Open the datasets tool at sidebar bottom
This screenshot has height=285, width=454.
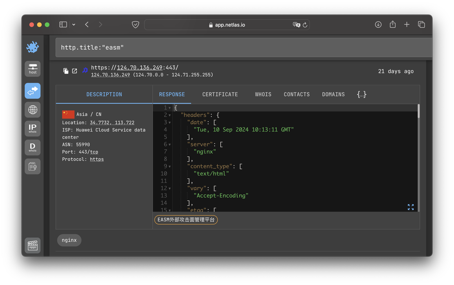click(32, 245)
